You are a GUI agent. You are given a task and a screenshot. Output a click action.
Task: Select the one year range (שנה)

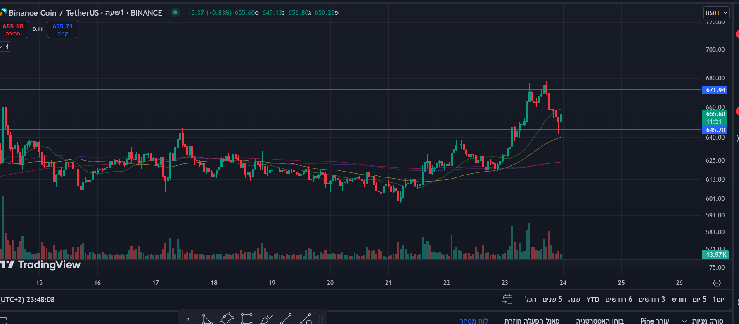(x=574, y=299)
